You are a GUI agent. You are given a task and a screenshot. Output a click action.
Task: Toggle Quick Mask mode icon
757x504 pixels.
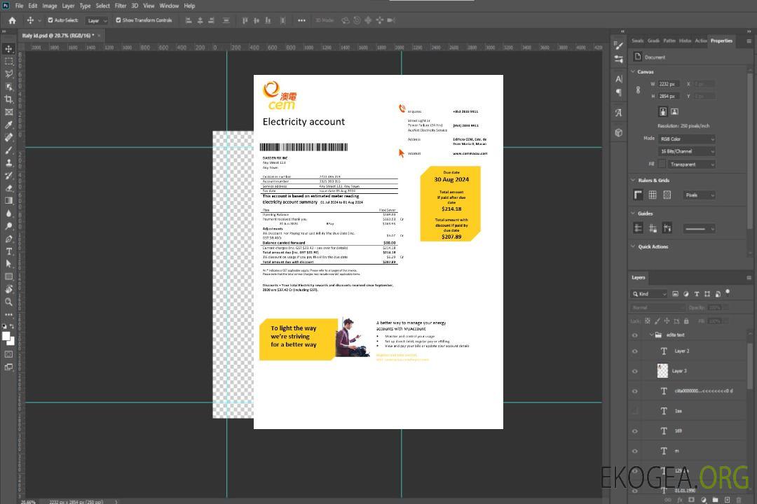pyautogui.click(x=8, y=354)
